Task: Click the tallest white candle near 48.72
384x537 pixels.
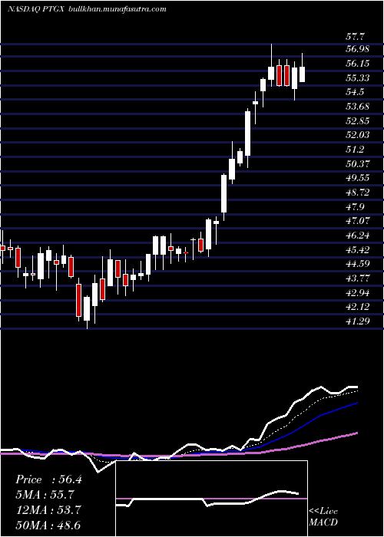Action: [224, 193]
